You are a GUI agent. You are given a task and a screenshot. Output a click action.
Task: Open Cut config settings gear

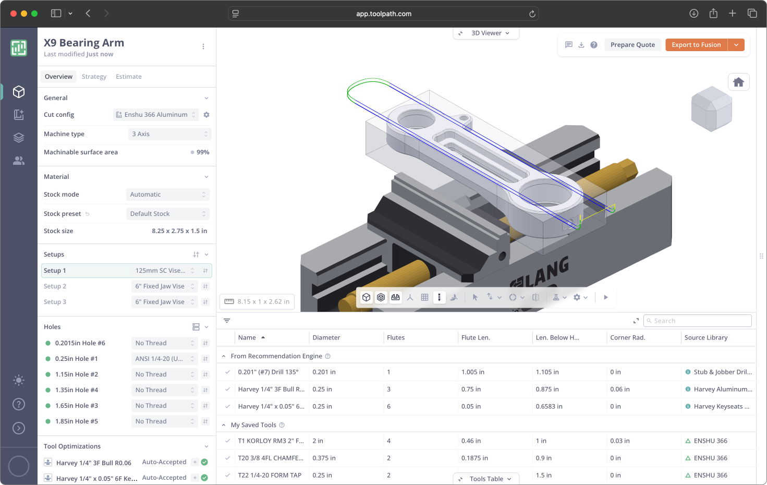click(206, 115)
